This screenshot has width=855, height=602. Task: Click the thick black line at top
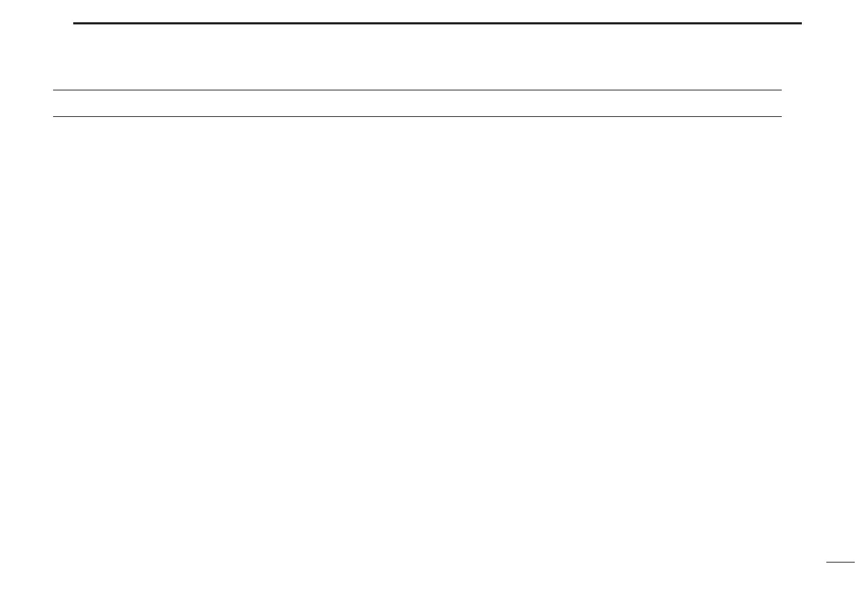click(x=437, y=24)
